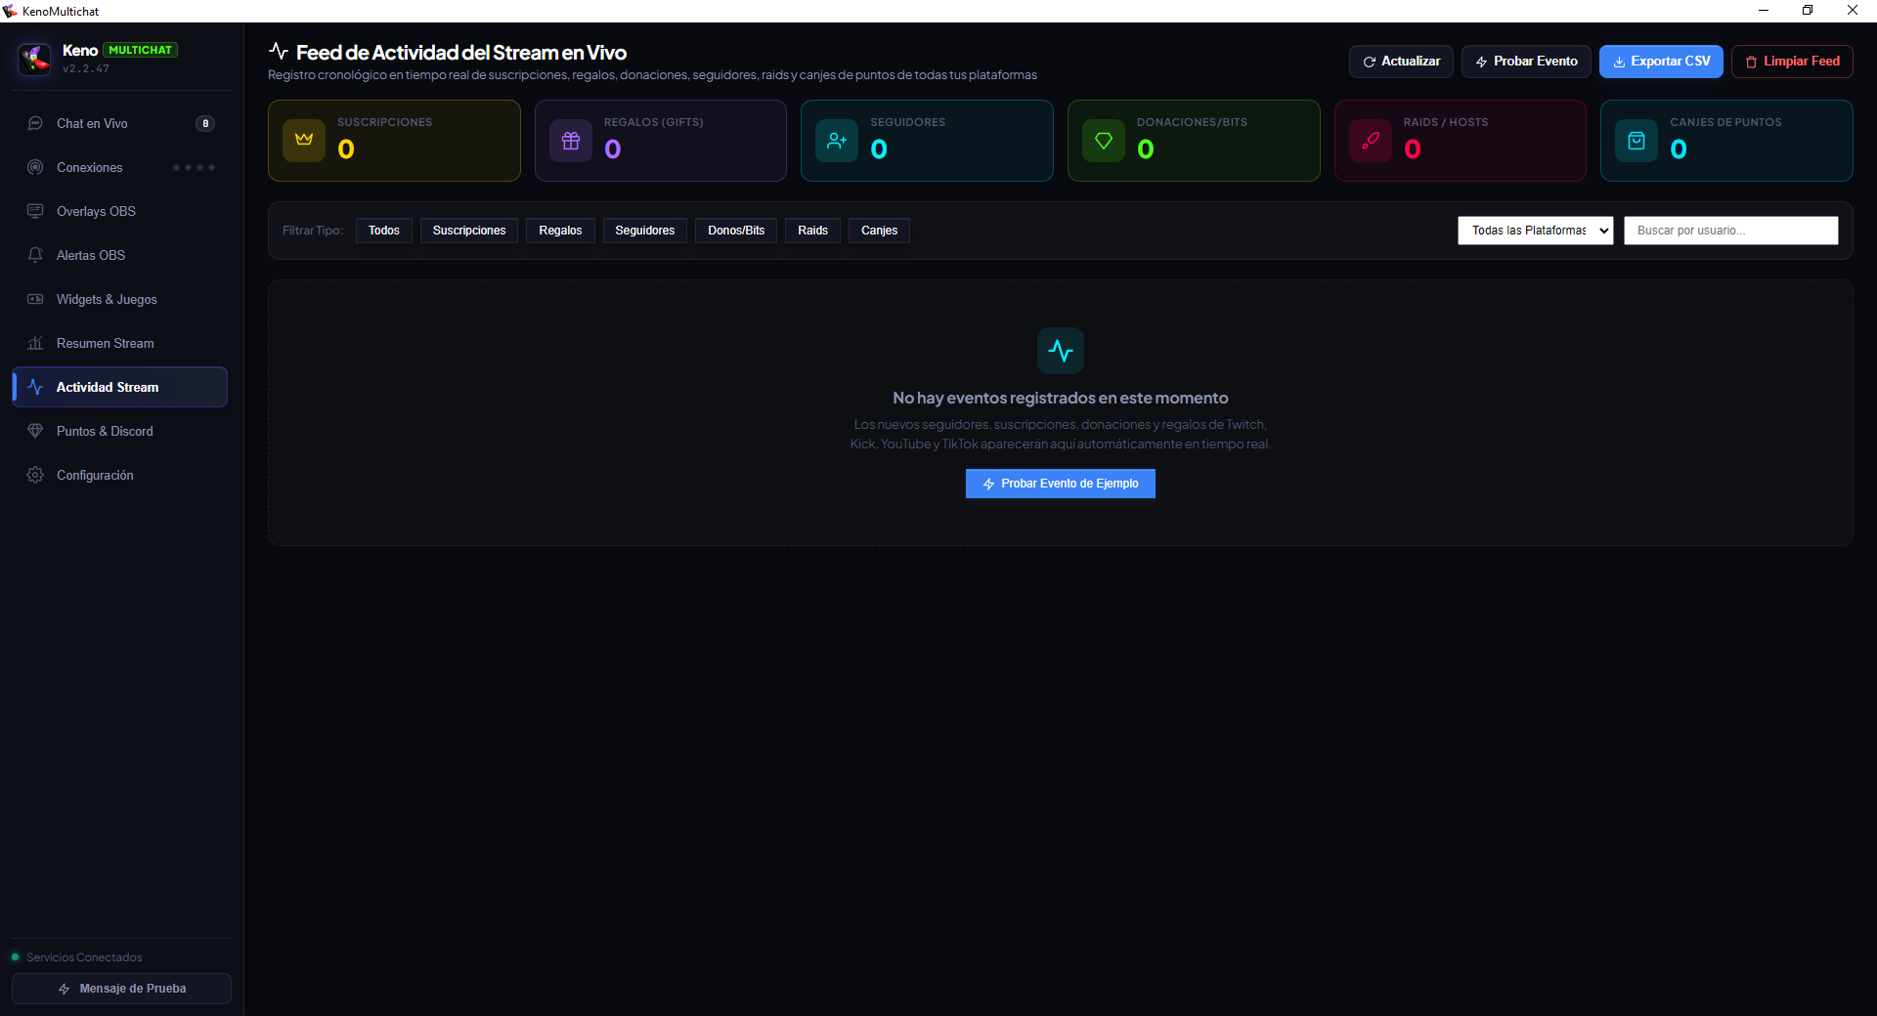Click Servicios Conectados status text

click(84, 957)
